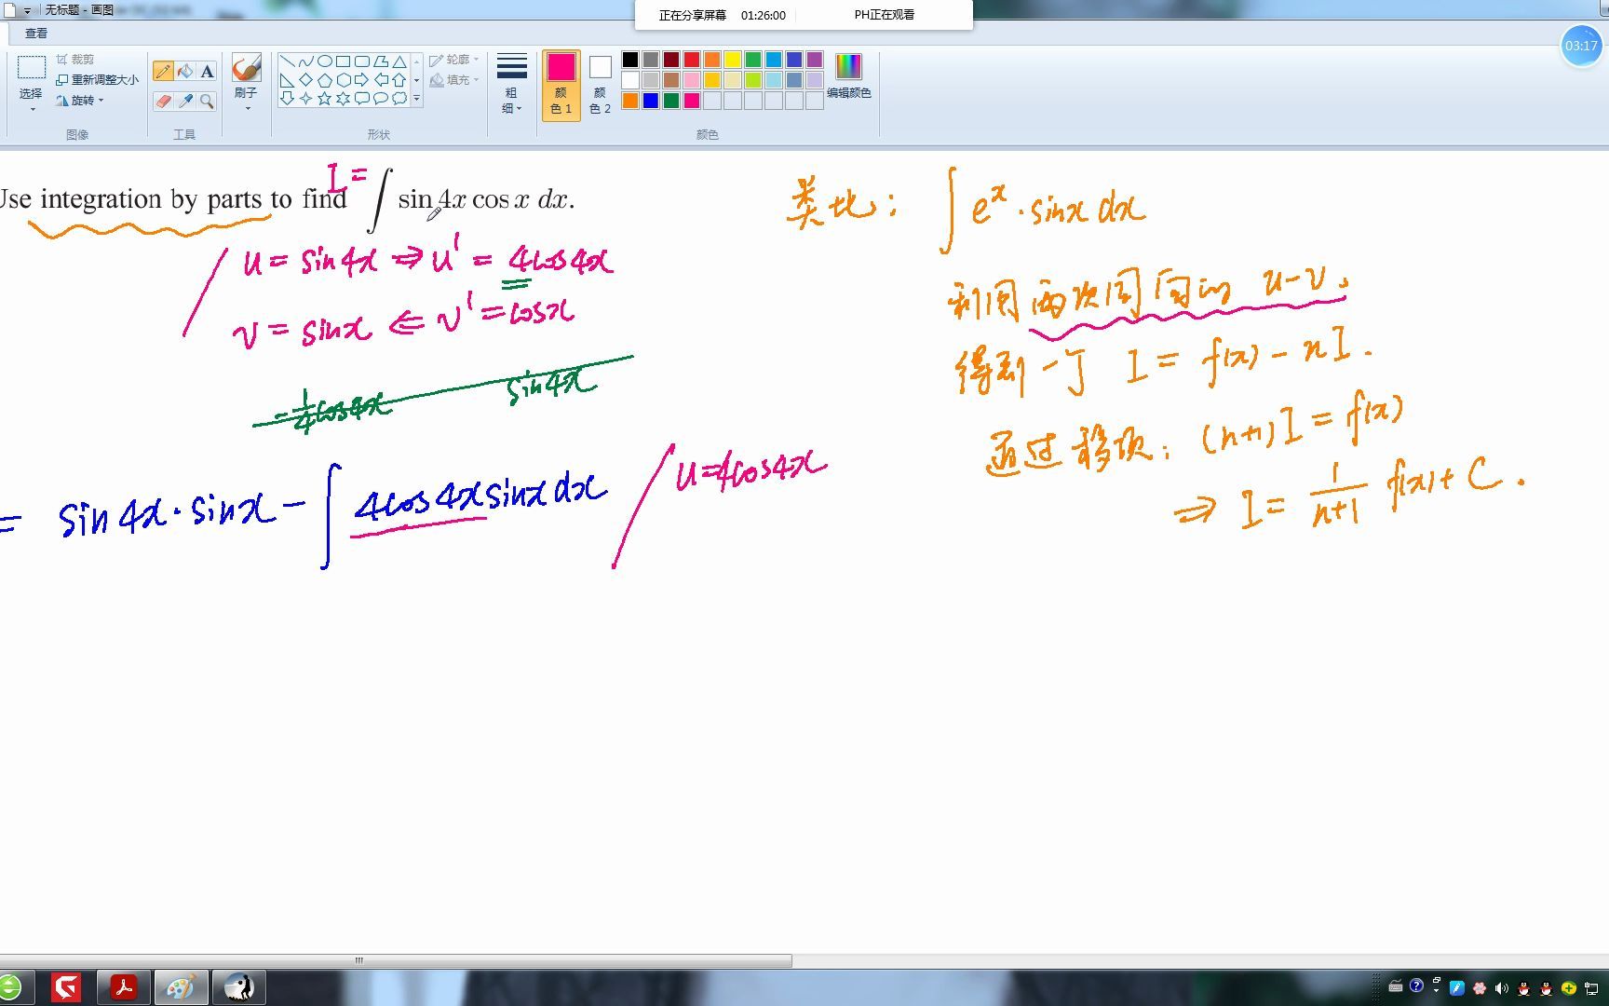The image size is (1609, 1006).
Task: Click the help question-mark tray icon
Action: (x=1416, y=986)
